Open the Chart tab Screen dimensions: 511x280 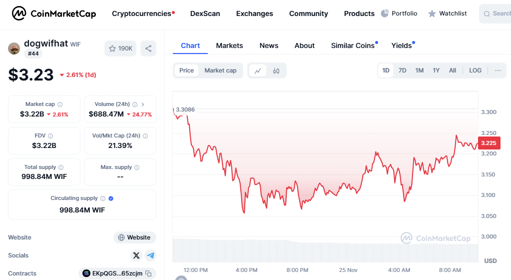click(190, 45)
